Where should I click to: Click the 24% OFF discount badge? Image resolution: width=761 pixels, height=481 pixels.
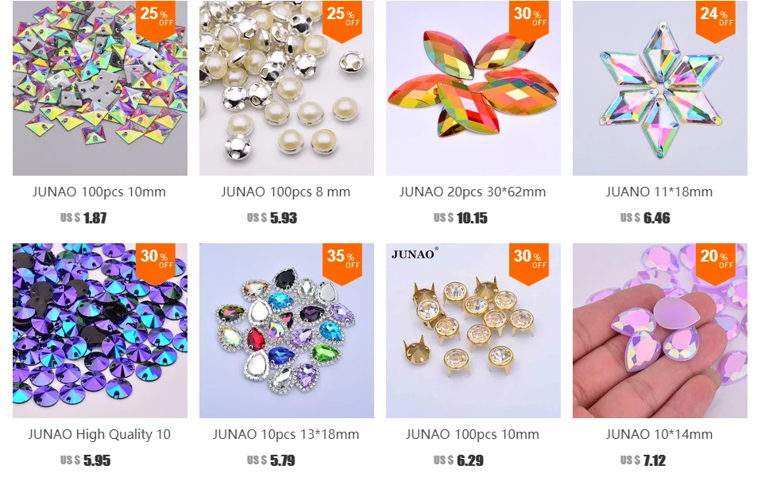point(716,21)
